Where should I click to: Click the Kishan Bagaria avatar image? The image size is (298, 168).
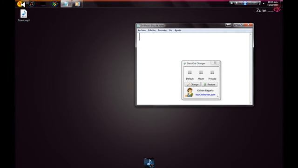tap(190, 92)
